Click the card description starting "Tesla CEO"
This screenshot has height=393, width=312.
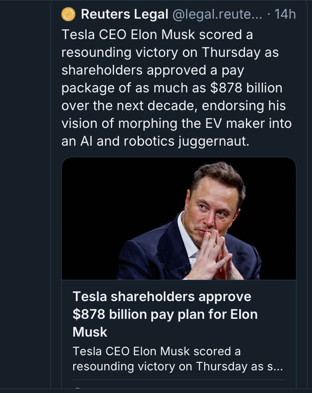pos(156,351)
